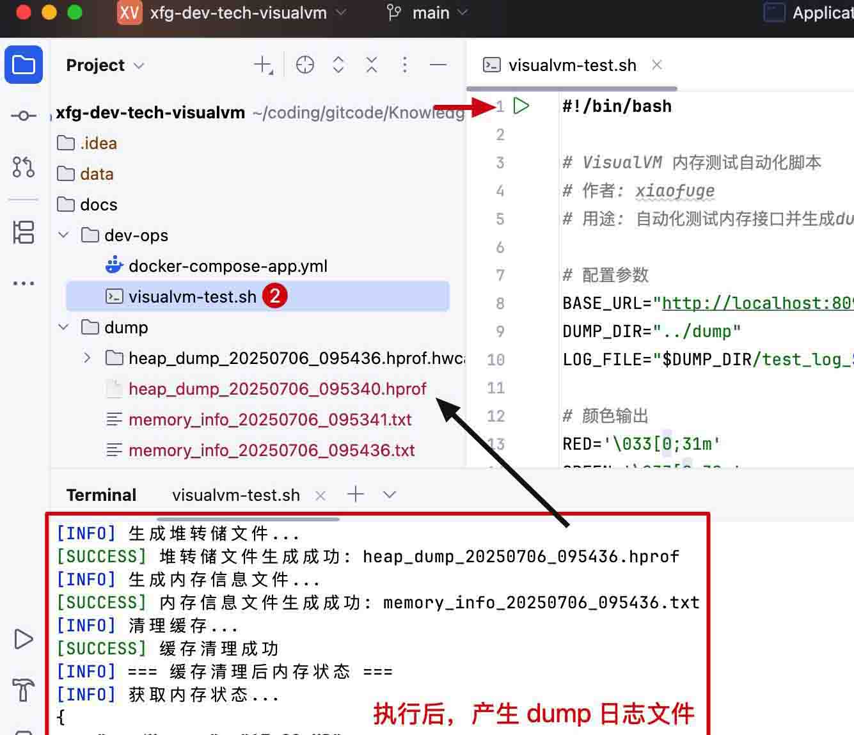Click the DUMP_DIR="../dump" line
854x735 pixels.
click(x=652, y=331)
